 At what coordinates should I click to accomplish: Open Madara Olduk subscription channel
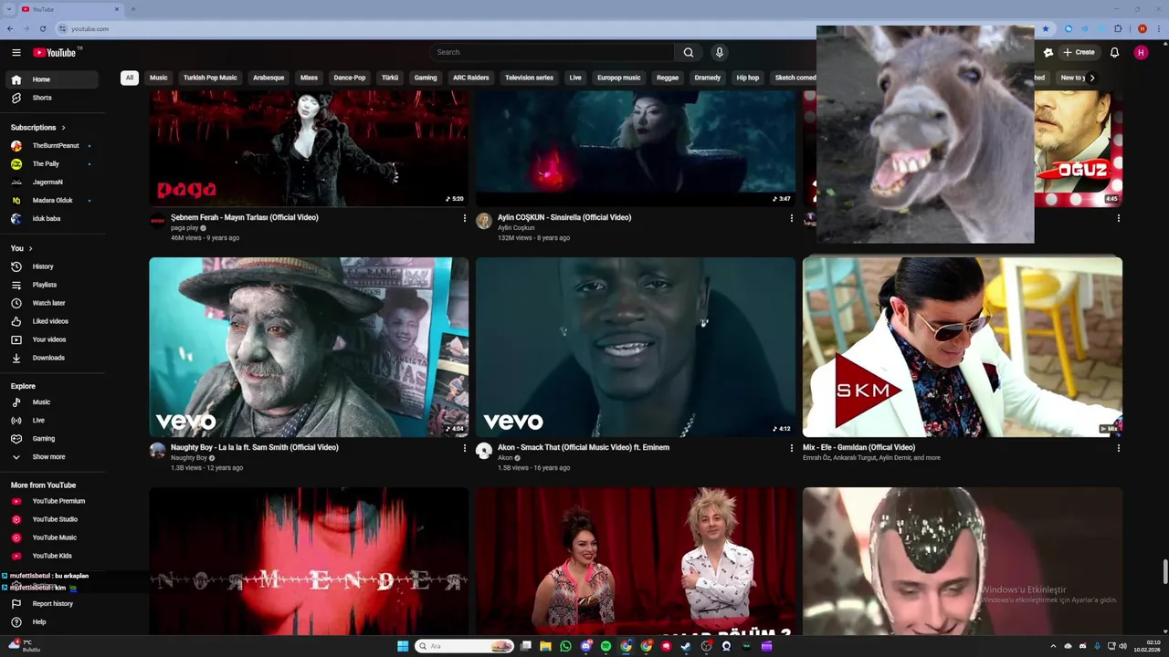pos(53,201)
